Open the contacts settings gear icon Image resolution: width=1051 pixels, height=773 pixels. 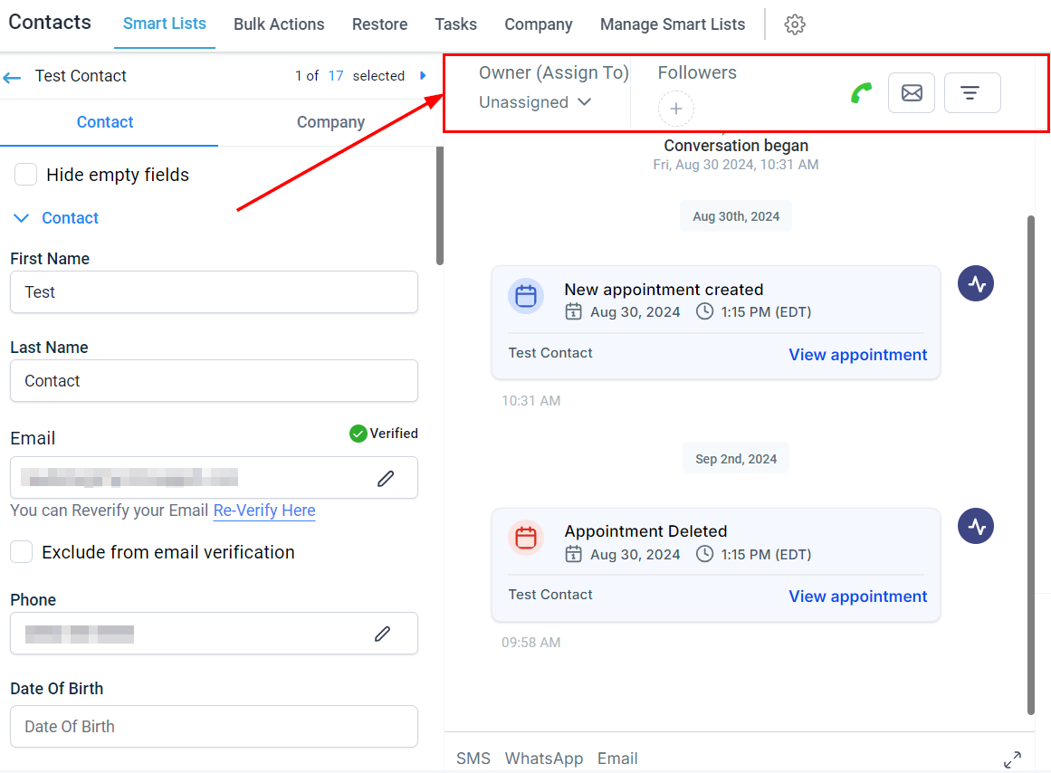[x=794, y=24]
